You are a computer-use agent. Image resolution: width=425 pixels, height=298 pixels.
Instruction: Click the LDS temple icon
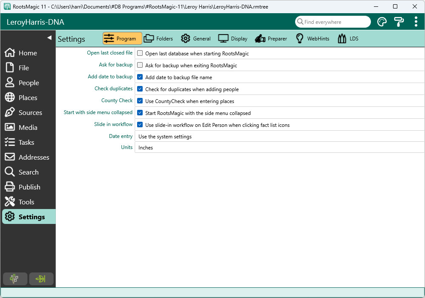(342, 38)
